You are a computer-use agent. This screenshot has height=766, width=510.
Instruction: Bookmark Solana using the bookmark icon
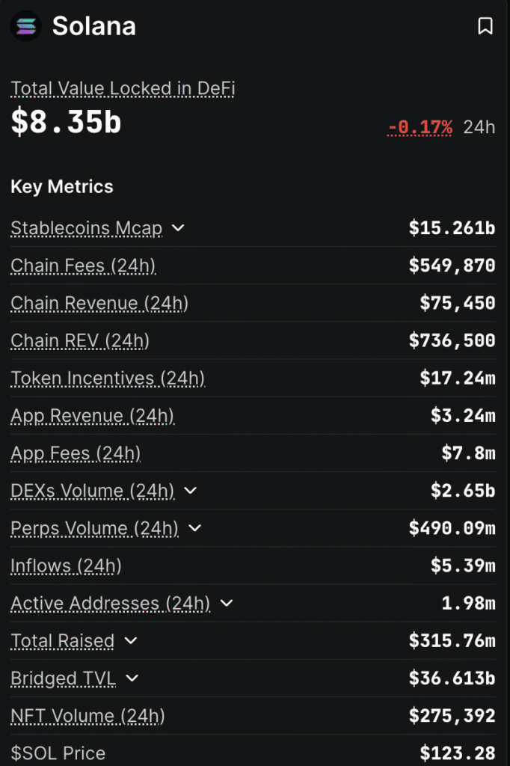pos(486,26)
